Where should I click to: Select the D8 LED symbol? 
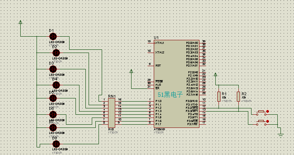pos(56,144)
